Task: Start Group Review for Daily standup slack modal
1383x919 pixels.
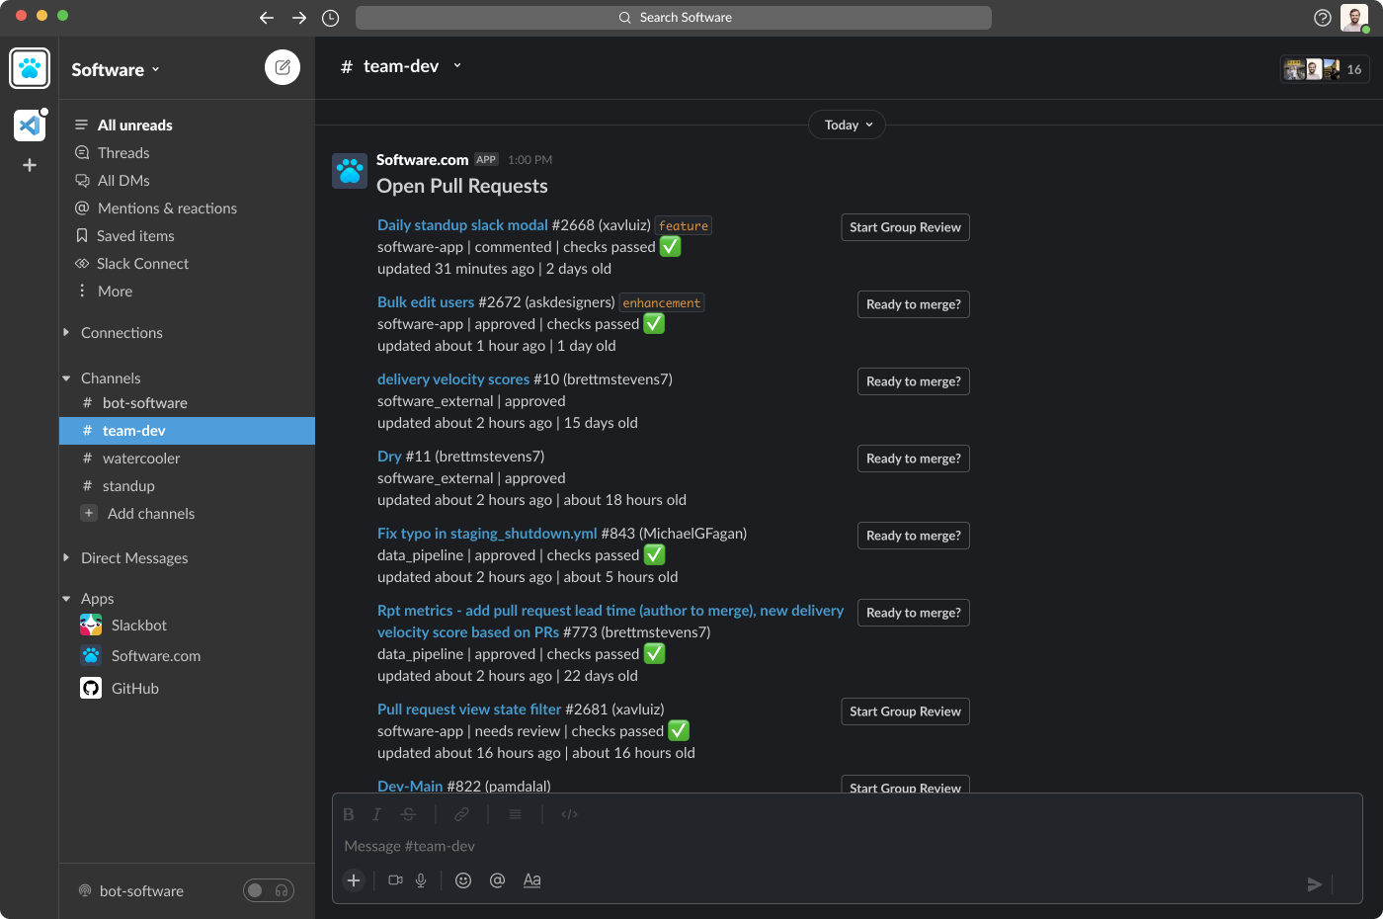Action: click(x=905, y=227)
